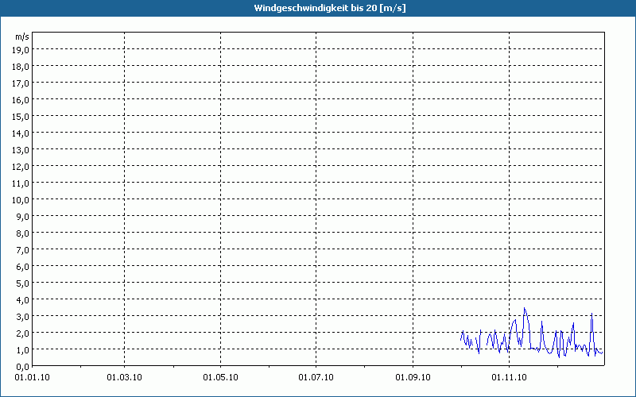This screenshot has width=636, height=397.
Task: Click the 15,0 y-axis label
Action: (21, 117)
